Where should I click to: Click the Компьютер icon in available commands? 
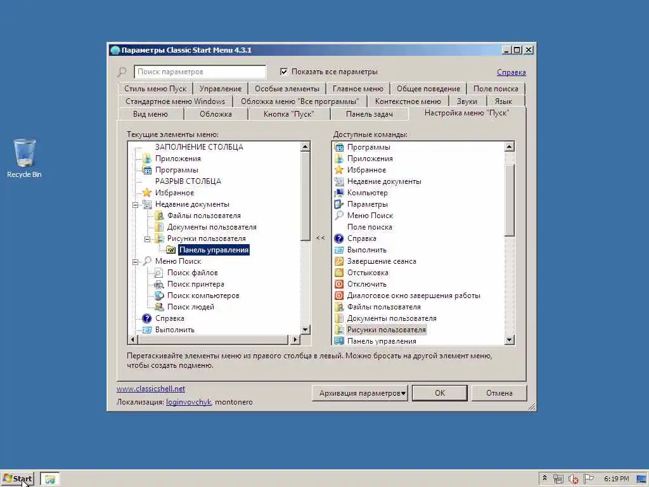[339, 193]
